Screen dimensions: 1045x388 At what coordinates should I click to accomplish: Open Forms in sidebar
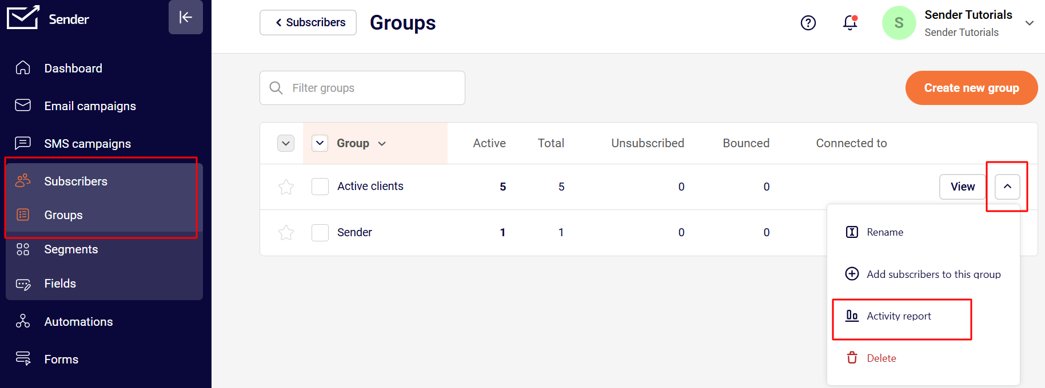[61, 359]
